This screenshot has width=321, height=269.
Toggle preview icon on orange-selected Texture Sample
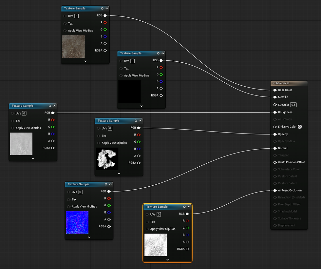coord(184,207)
